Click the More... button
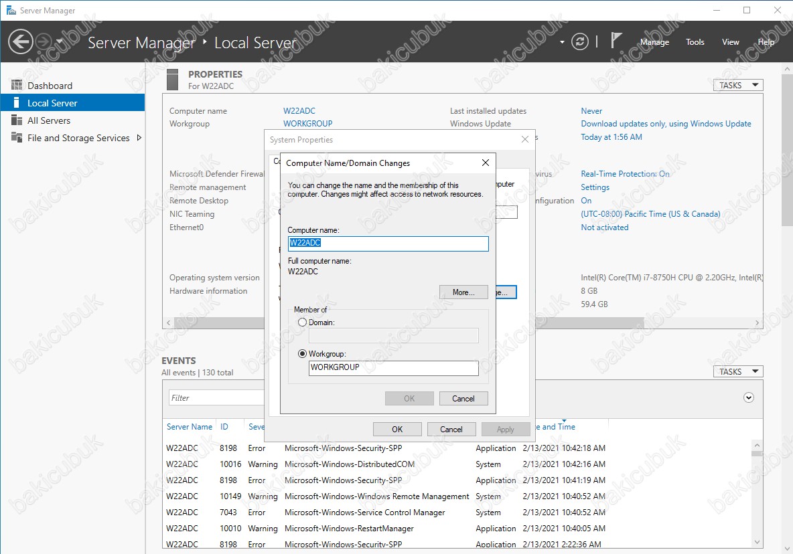Image resolution: width=793 pixels, height=554 pixels. (463, 292)
